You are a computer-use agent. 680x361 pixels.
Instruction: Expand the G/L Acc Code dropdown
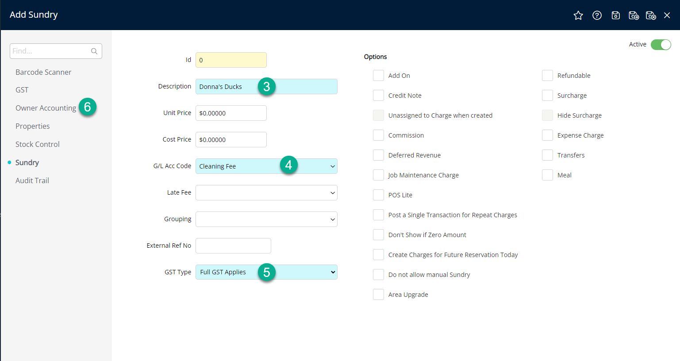pyautogui.click(x=332, y=166)
